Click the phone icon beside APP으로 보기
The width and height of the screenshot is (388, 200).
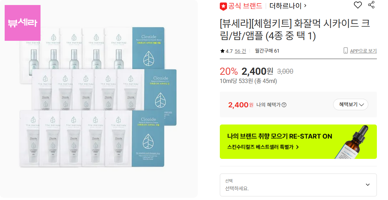[x=345, y=50]
